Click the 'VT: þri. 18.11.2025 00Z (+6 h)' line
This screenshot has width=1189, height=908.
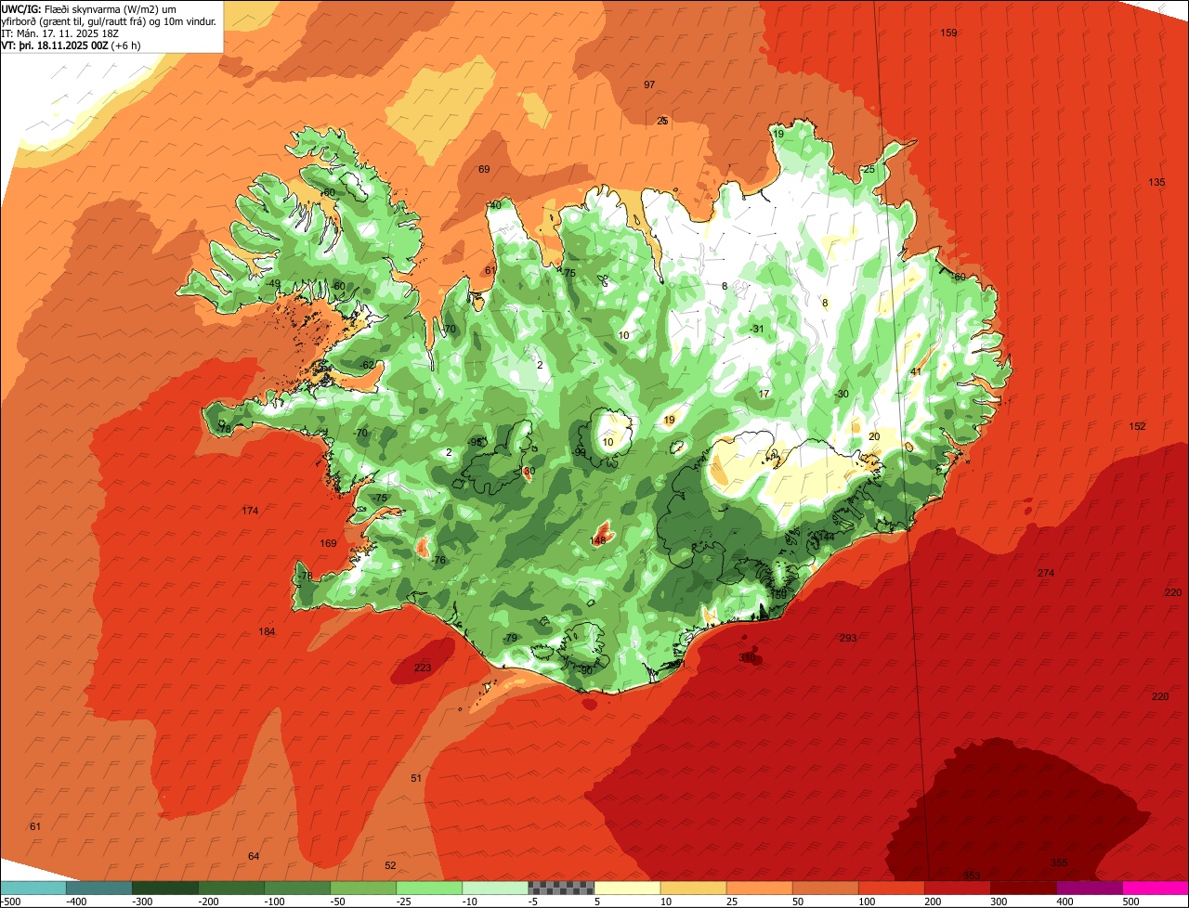click(72, 45)
